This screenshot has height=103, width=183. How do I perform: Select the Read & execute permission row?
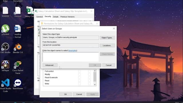68,78
